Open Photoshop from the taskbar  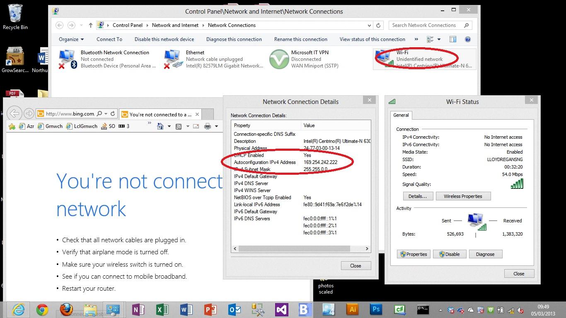(376, 309)
